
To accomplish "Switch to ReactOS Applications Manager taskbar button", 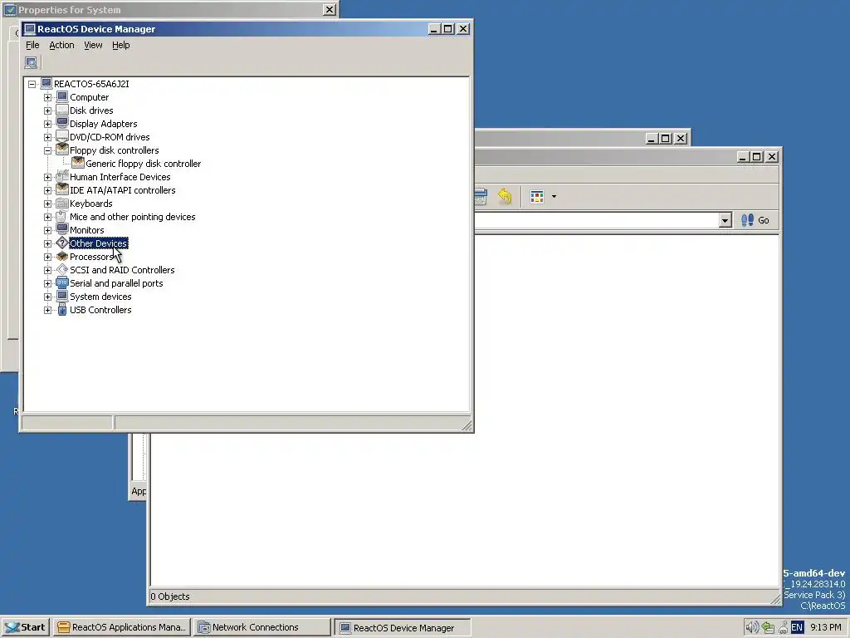I will [x=123, y=627].
